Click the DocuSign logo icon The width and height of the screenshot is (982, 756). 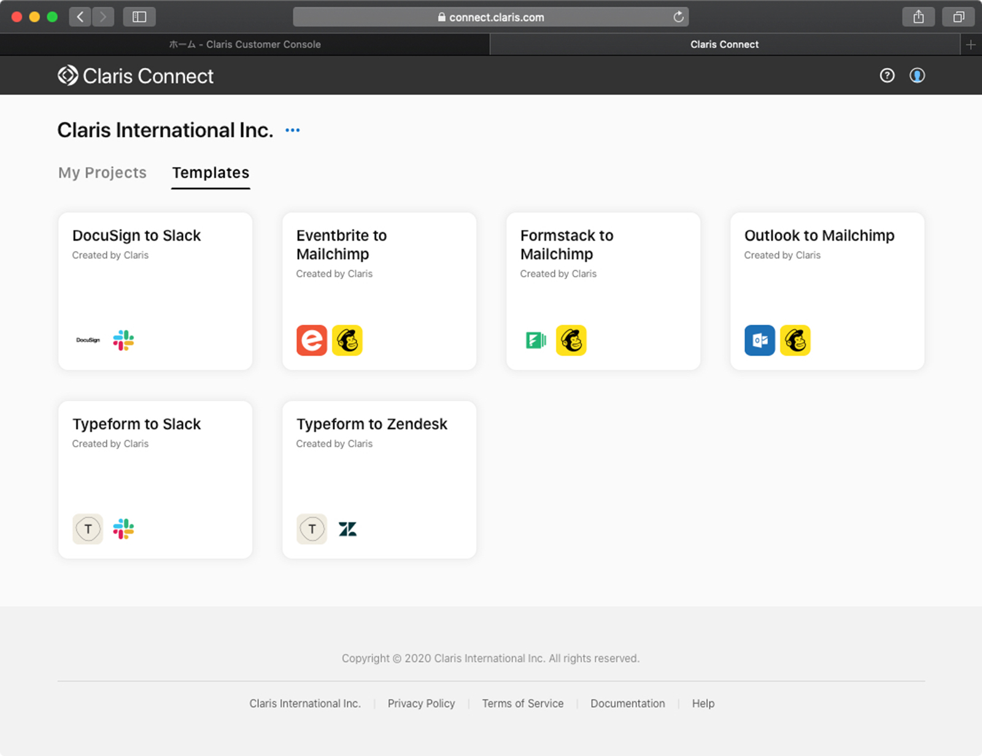(x=88, y=340)
